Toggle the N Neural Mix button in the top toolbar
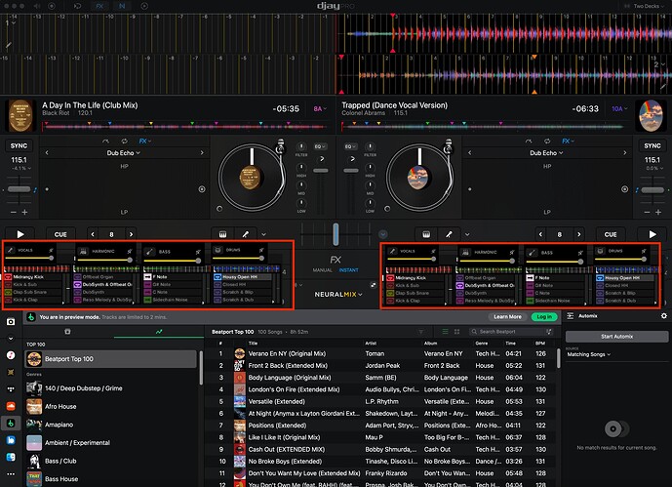The width and height of the screenshot is (672, 487). point(122,6)
